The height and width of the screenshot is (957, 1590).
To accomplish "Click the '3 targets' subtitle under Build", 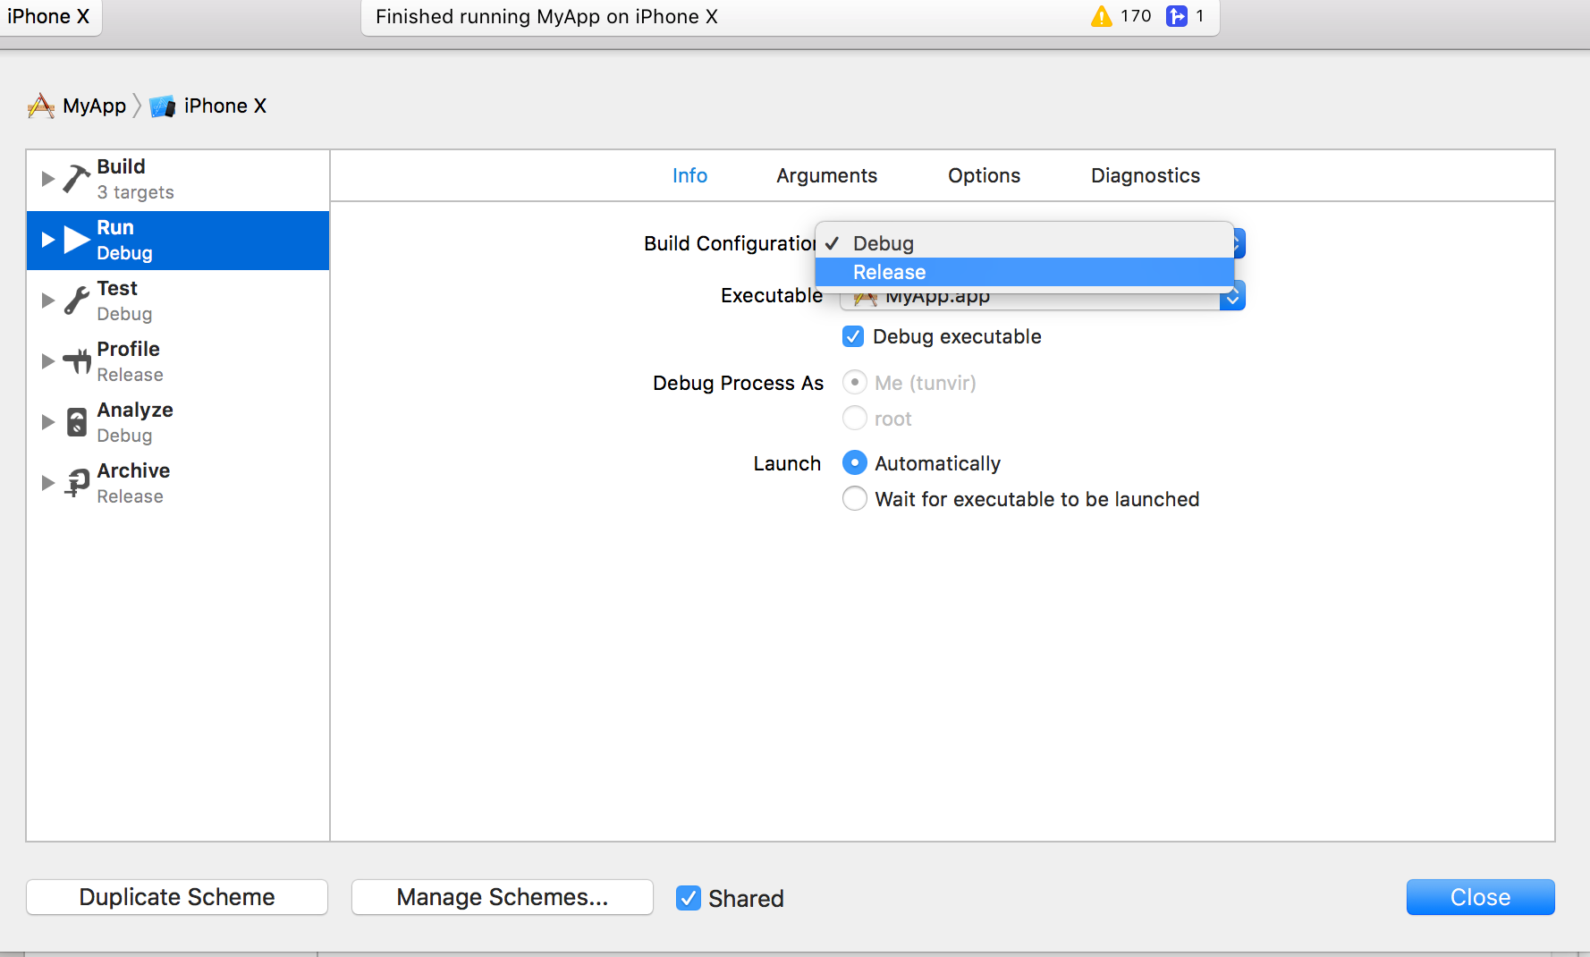I will pyautogui.click(x=136, y=192).
